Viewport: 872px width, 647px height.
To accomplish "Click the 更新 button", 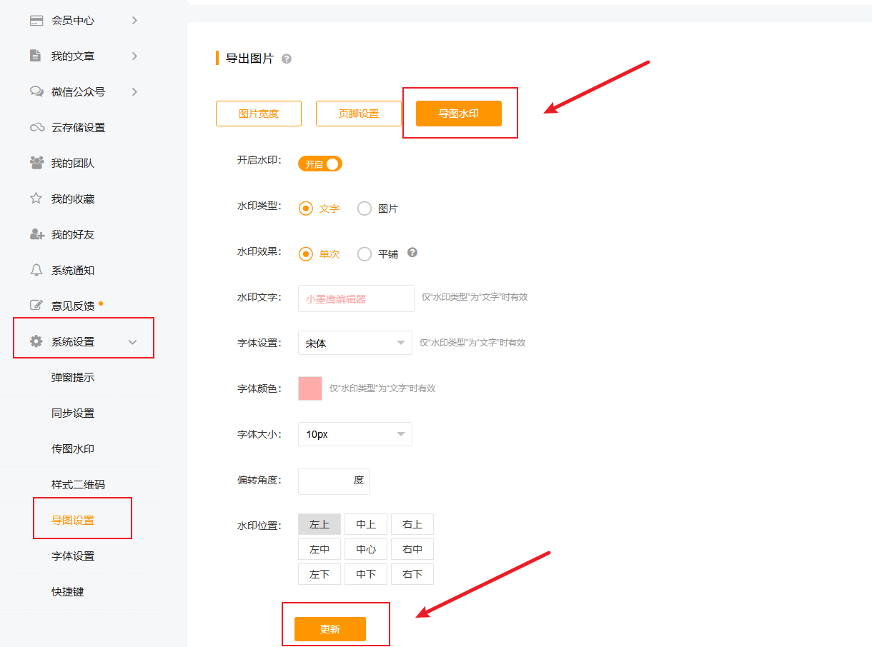I will [330, 629].
